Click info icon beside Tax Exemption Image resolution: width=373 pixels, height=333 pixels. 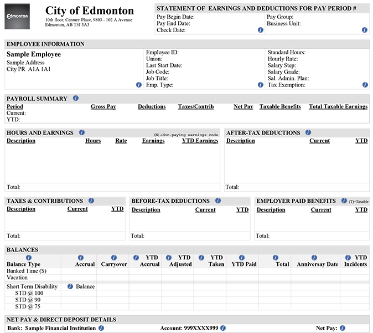[365, 85]
